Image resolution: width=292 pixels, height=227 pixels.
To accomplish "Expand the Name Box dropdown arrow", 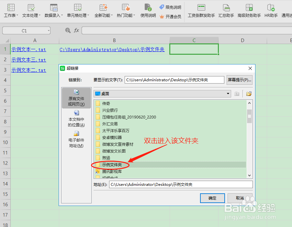I will pyautogui.click(x=49, y=30).
